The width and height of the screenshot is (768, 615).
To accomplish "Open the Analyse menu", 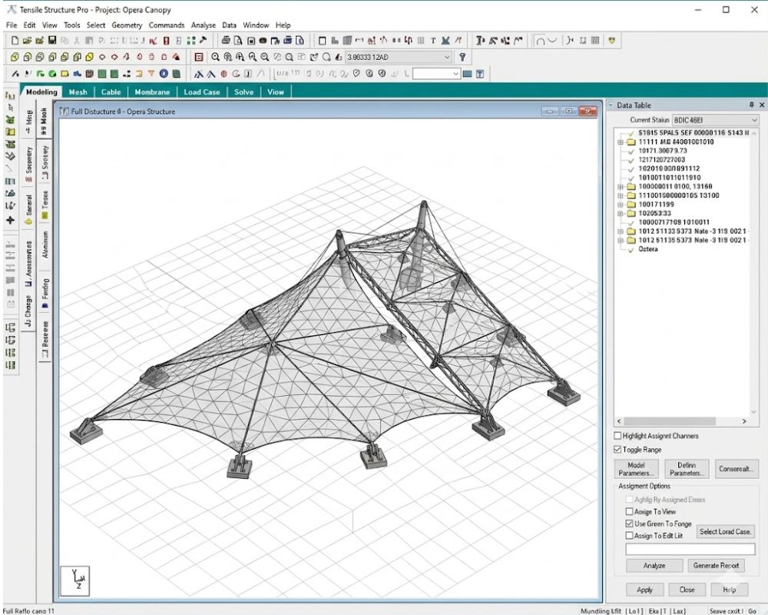I will [x=204, y=25].
